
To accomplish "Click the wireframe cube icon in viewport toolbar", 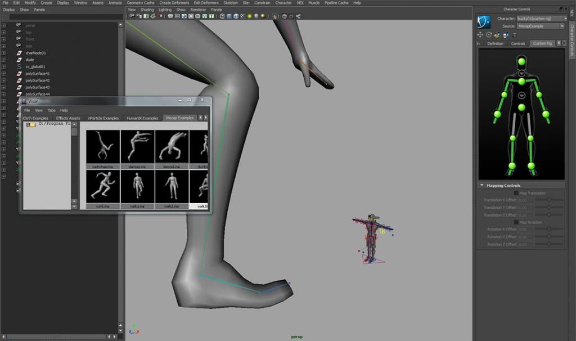I will 222,16.
